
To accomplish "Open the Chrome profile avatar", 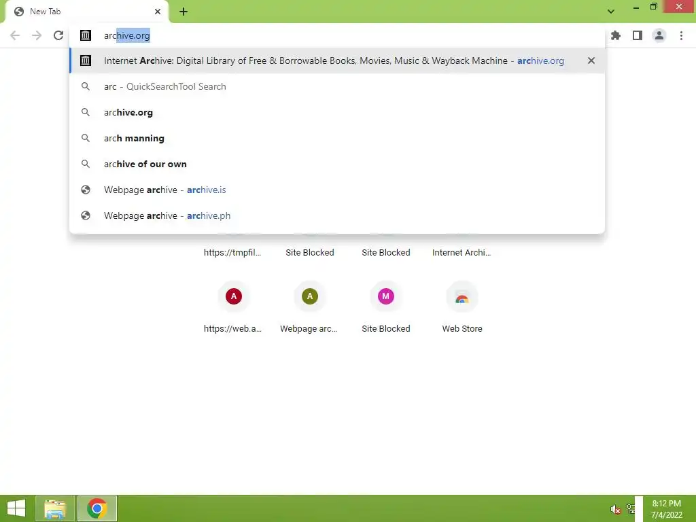I will [659, 35].
